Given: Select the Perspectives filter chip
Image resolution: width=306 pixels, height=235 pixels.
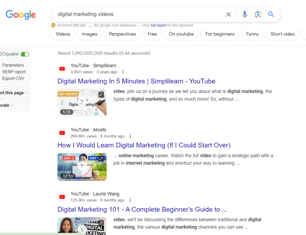Looking at the screenshot, I should 122,34.
